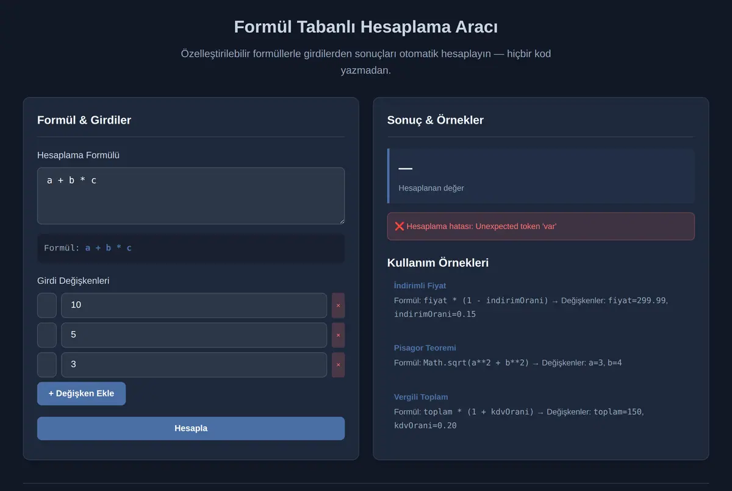
Task: Click the Kullanım Örnekleri heading
Action: pyautogui.click(x=438, y=263)
